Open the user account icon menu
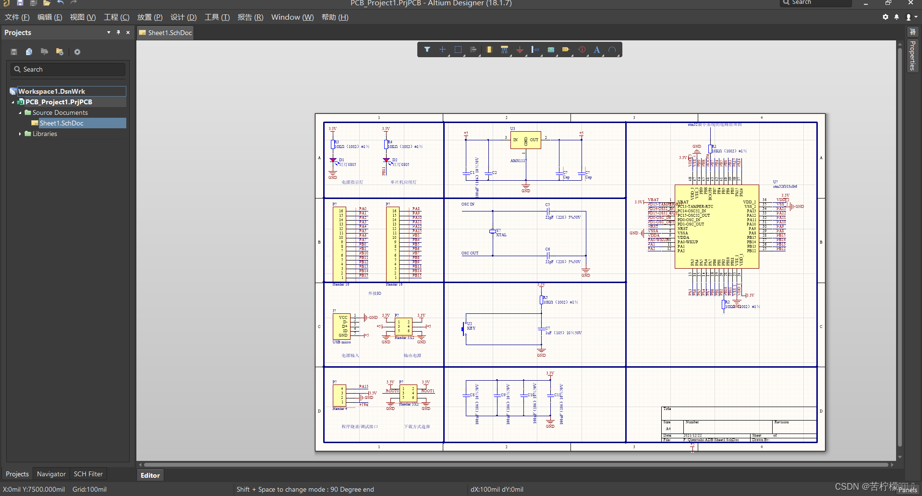 (911, 17)
